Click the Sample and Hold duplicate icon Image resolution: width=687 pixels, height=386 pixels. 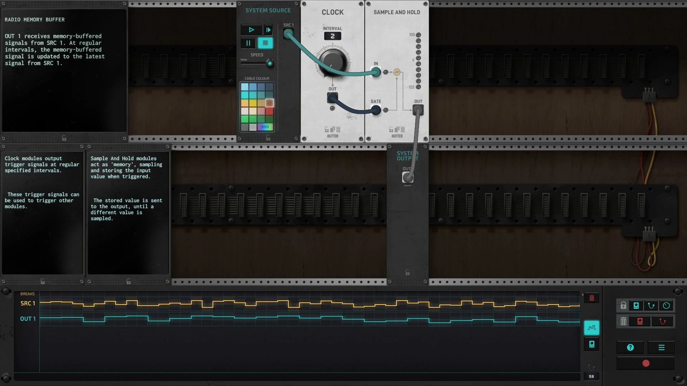397,129
